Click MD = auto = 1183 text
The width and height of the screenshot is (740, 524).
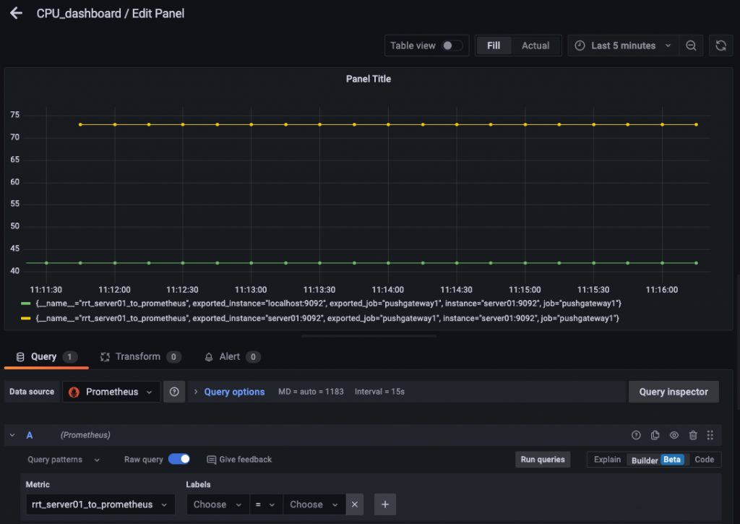tap(311, 392)
